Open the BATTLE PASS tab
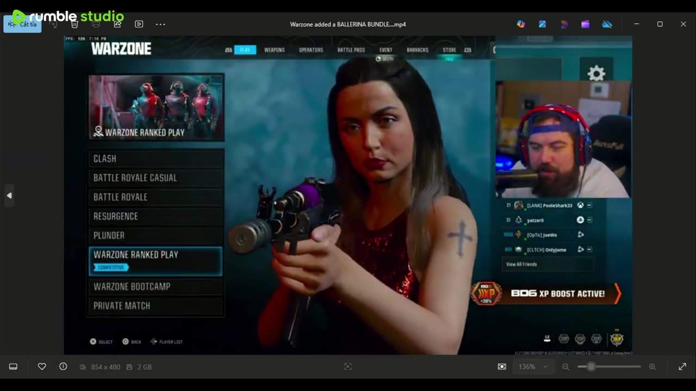The width and height of the screenshot is (696, 391). [x=351, y=50]
